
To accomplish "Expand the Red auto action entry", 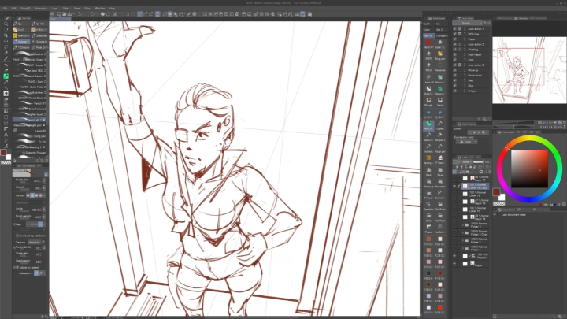I will tap(465, 80).
